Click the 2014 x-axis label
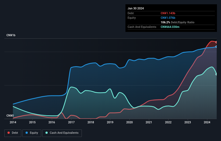The height and width of the screenshot is (141, 221). pos(13,122)
